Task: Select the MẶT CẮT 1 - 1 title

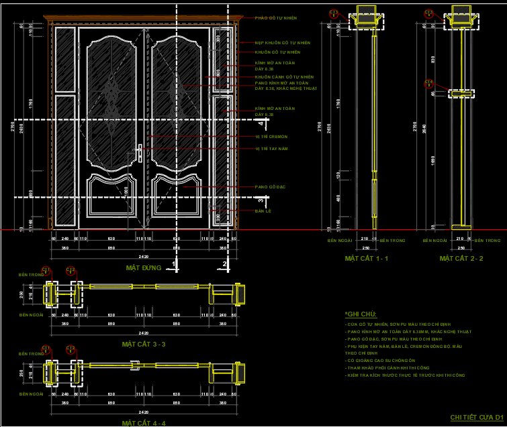Action: pos(367,258)
